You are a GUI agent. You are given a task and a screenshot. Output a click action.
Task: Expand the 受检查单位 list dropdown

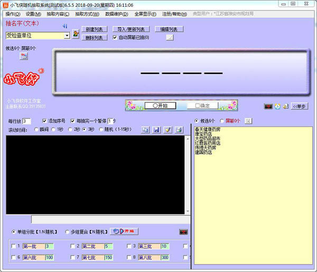67,35
